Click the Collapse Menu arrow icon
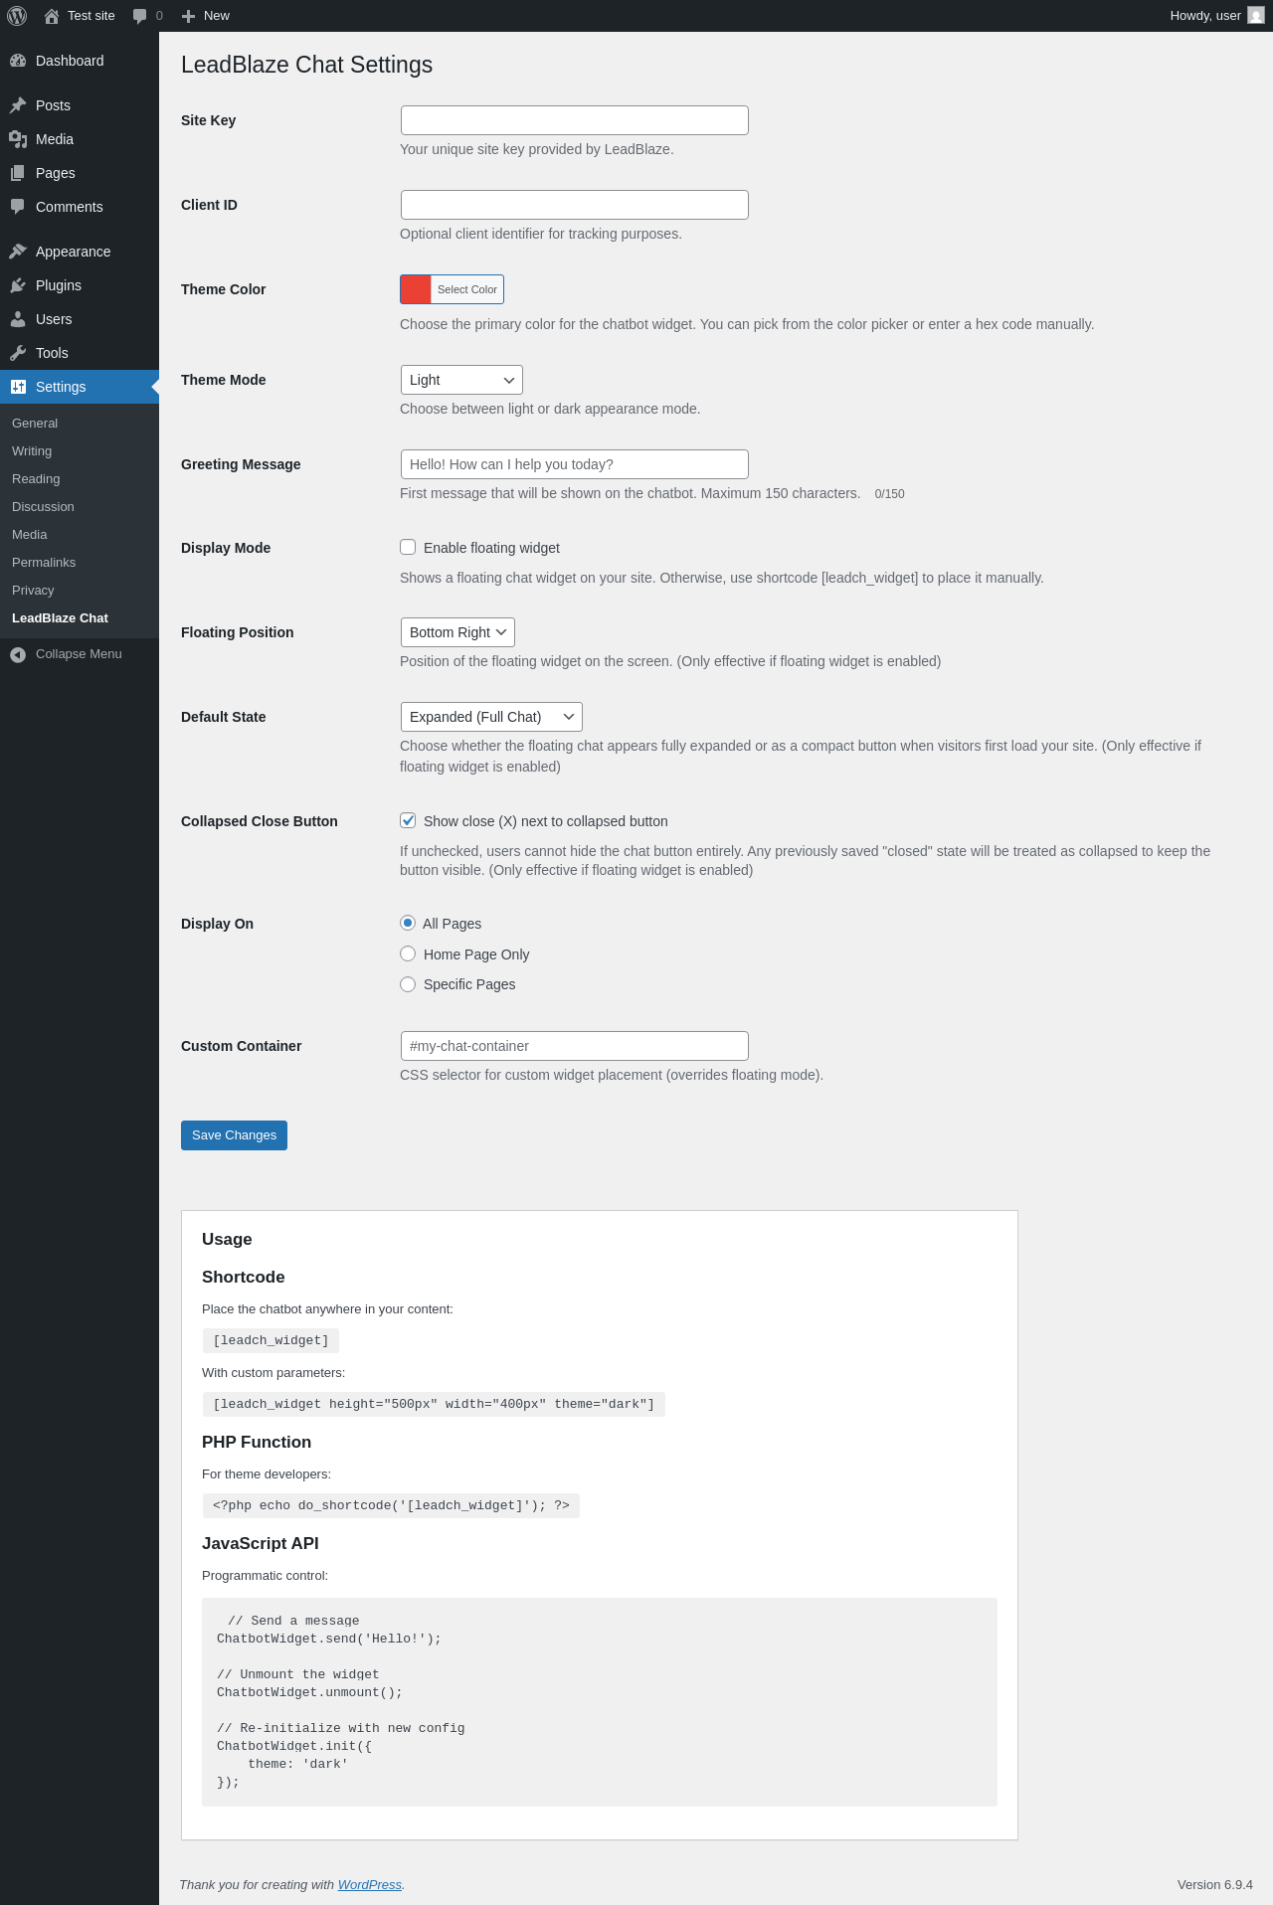The width and height of the screenshot is (1273, 1905). point(18,654)
